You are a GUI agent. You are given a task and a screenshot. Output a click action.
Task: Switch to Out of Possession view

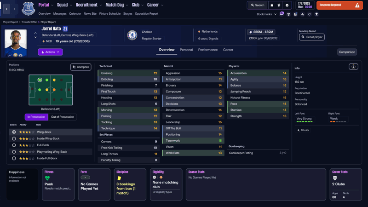tap(63, 117)
